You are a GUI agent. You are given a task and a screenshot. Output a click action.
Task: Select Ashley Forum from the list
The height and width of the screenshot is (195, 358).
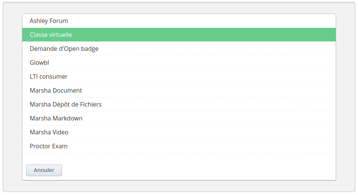tap(49, 21)
